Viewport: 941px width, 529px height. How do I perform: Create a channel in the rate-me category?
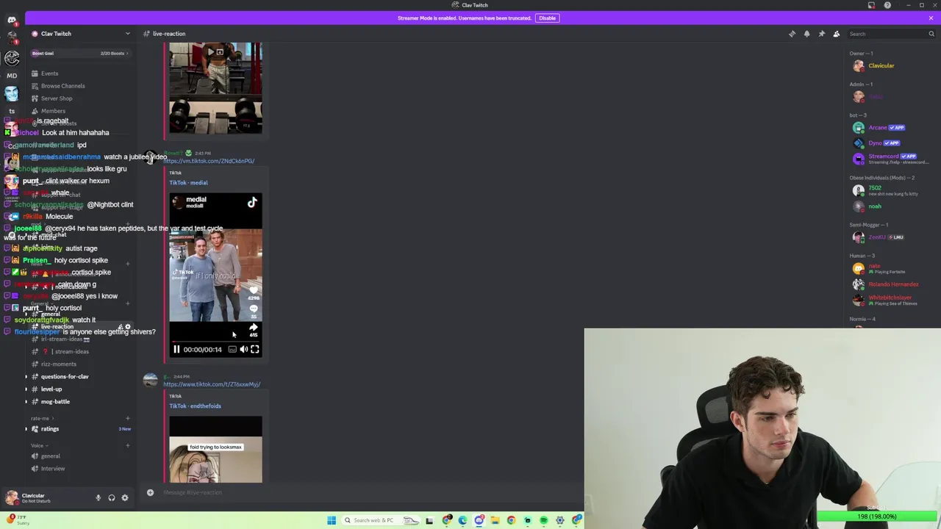pos(128,418)
